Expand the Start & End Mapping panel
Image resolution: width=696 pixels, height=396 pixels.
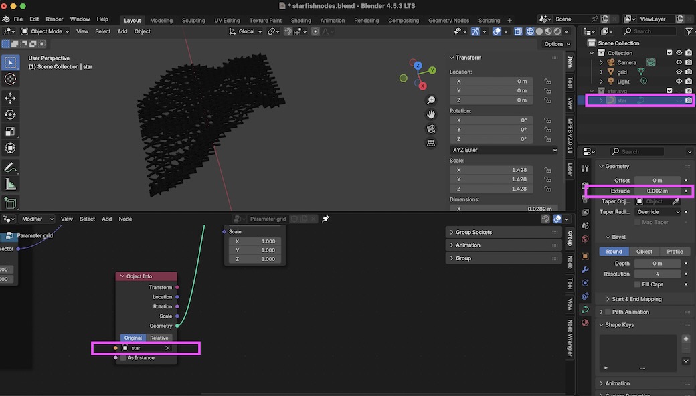tap(636, 299)
